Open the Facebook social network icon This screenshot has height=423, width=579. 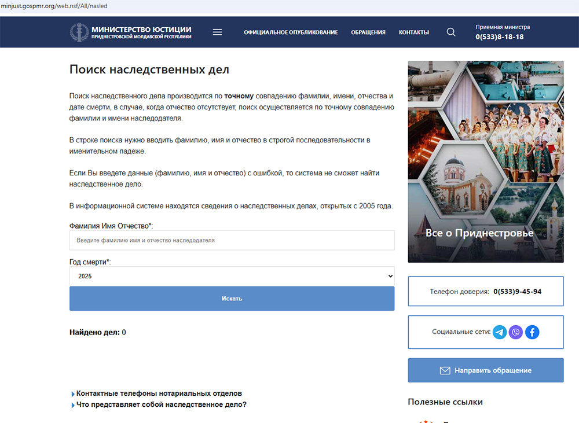pos(532,332)
